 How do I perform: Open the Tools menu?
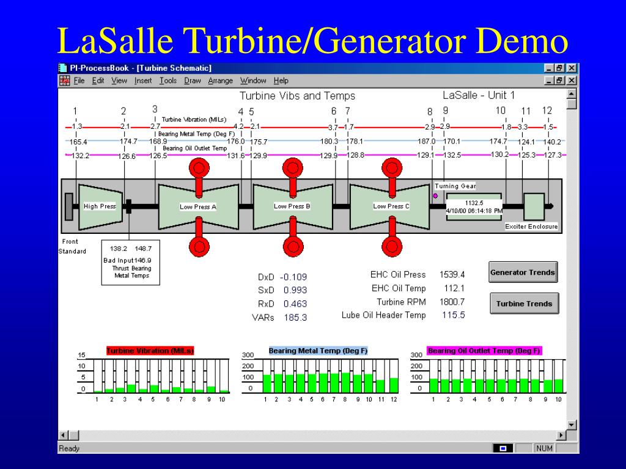[168, 81]
